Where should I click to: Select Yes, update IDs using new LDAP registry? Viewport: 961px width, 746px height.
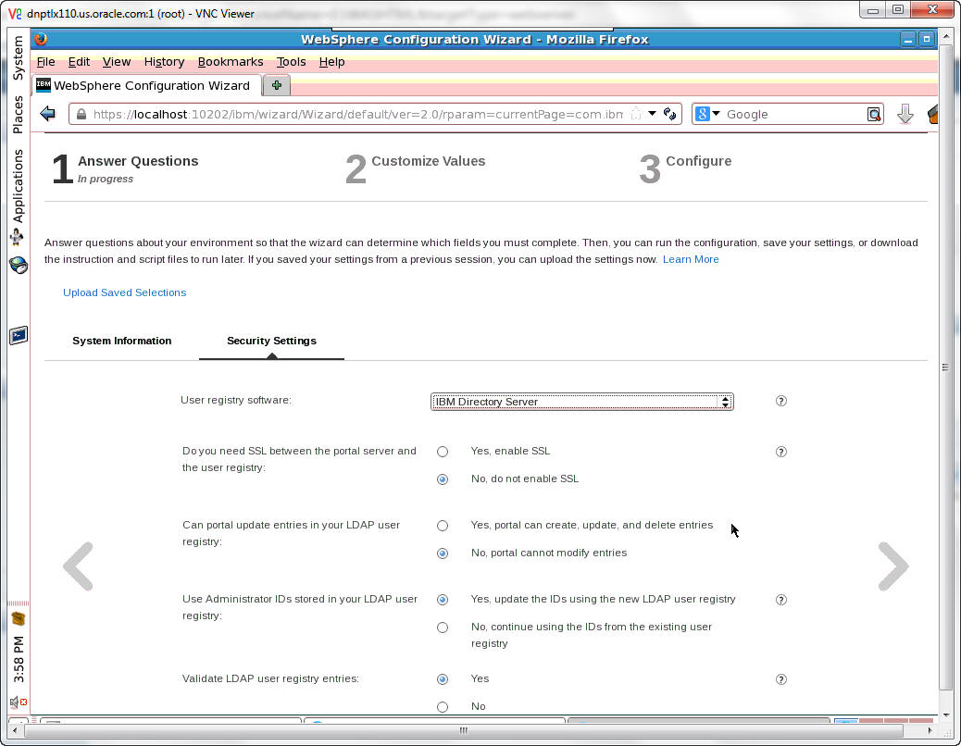(443, 601)
